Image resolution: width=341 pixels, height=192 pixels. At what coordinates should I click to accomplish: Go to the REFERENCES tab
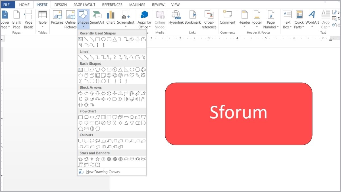click(x=112, y=5)
